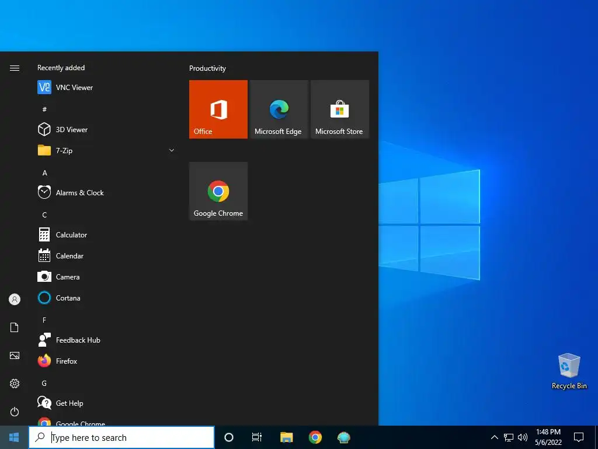Open Google Chrome in the app list
Viewport: 598px width, 449px height.
point(105,421)
